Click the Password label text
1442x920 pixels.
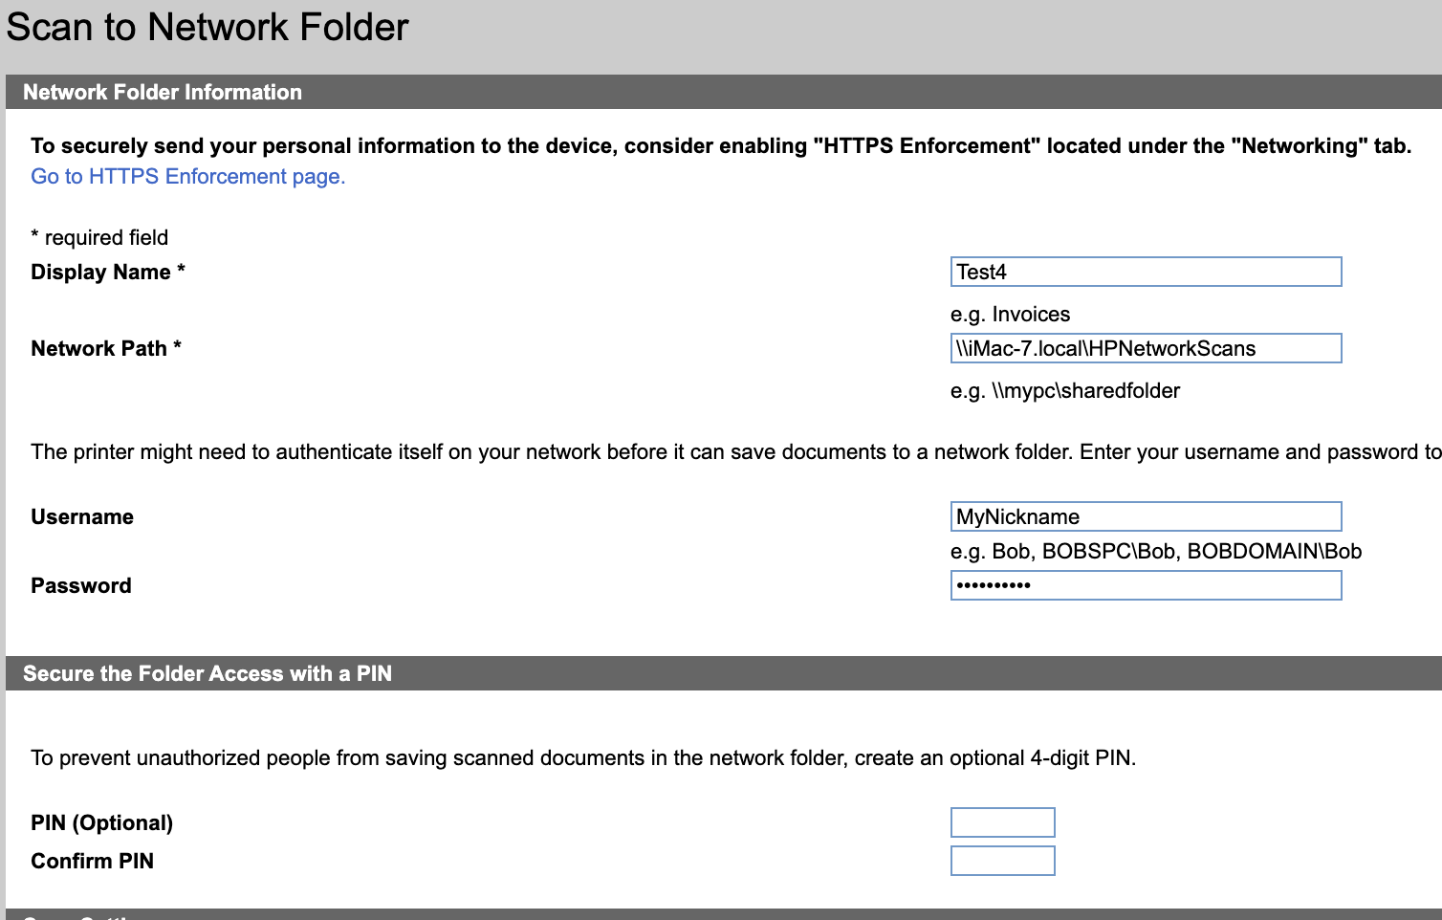click(81, 586)
